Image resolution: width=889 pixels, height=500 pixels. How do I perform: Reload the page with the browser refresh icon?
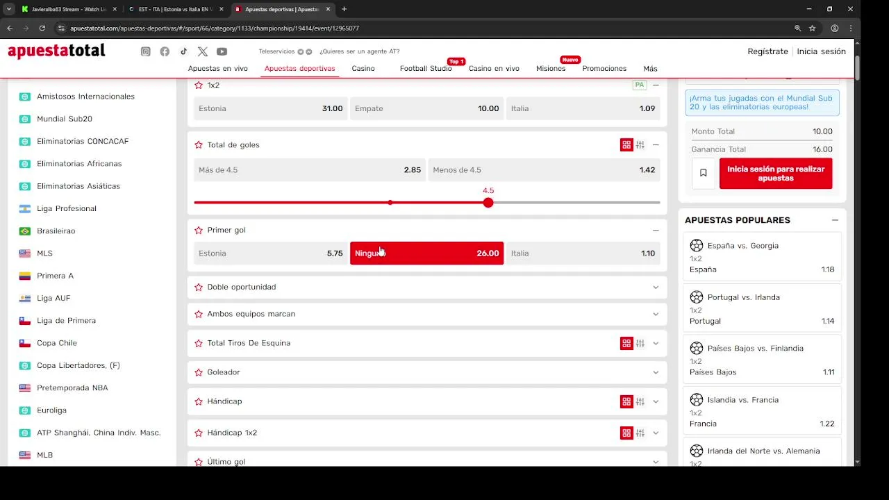coord(42,28)
